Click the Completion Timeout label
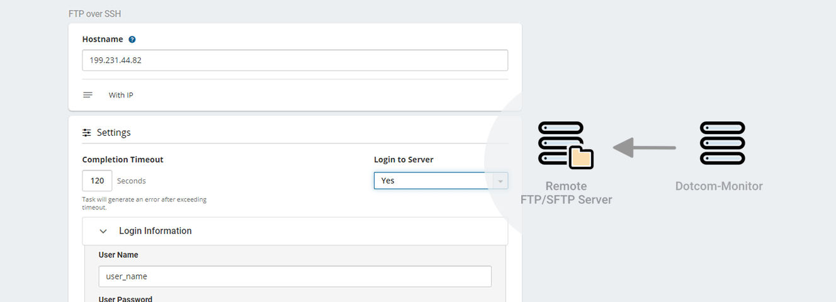Screen dimensions: 836x302 123,160
